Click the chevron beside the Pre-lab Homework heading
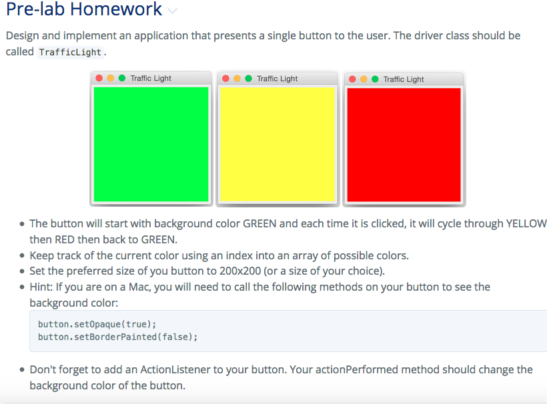The image size is (547, 404). (x=173, y=11)
